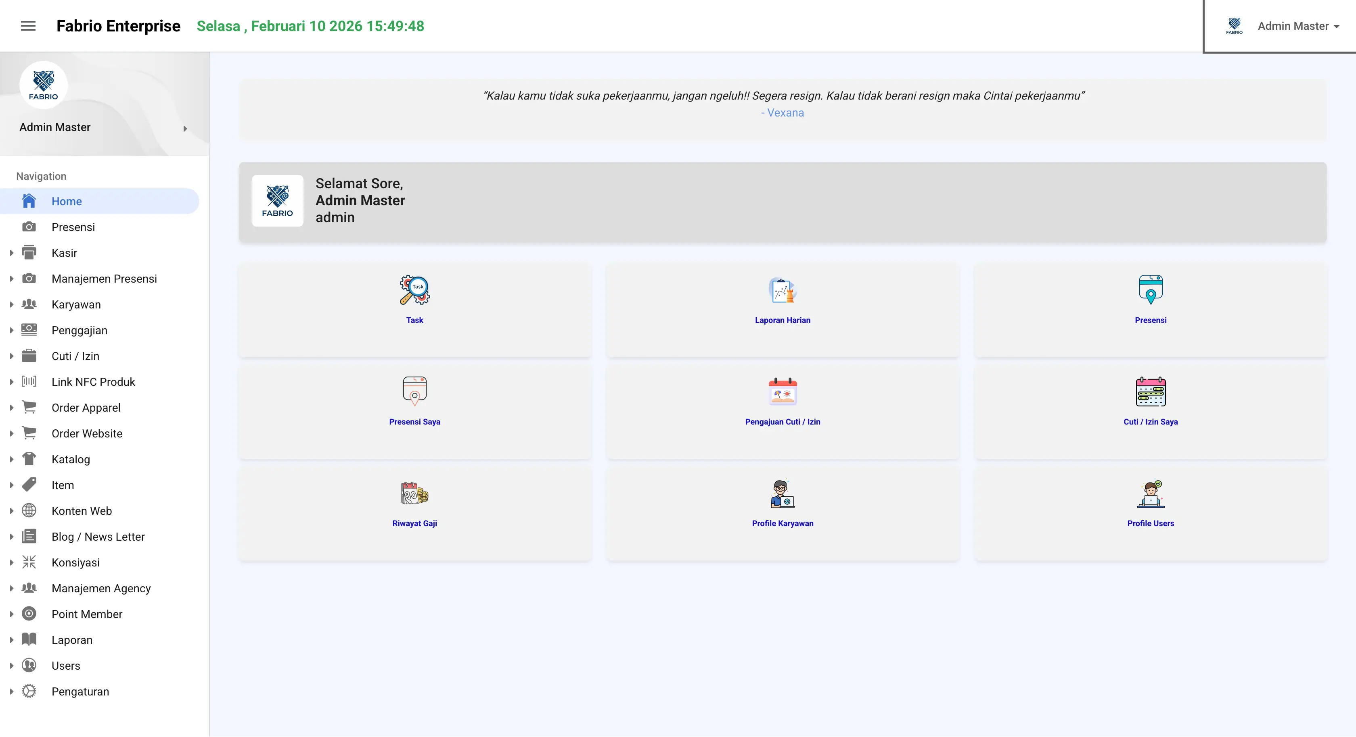Open Manajemen Agency menu item

coord(100,588)
